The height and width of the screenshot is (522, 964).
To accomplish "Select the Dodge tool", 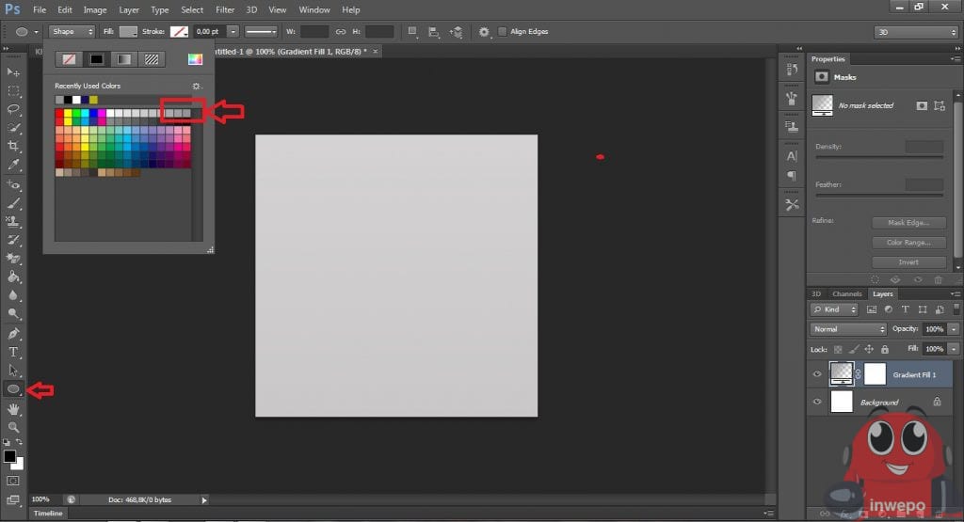I will tap(13, 313).
